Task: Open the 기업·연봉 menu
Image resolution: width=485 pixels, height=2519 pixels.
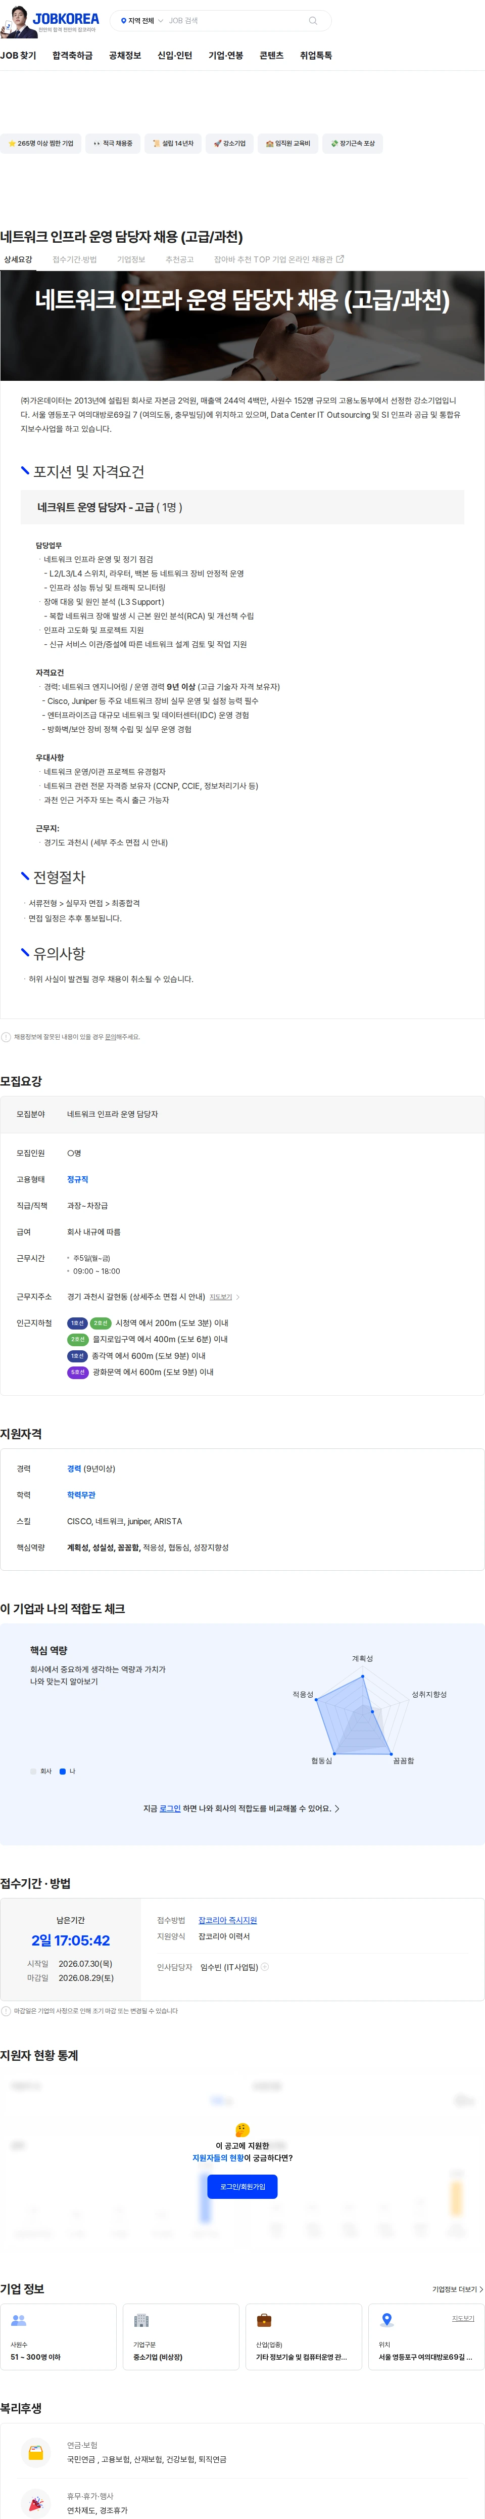Action: coord(226,56)
